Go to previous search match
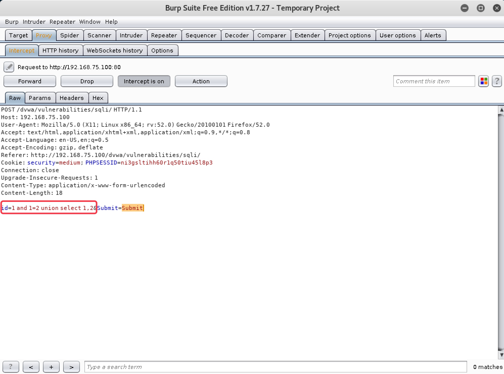This screenshot has height=374, width=504. click(x=31, y=367)
